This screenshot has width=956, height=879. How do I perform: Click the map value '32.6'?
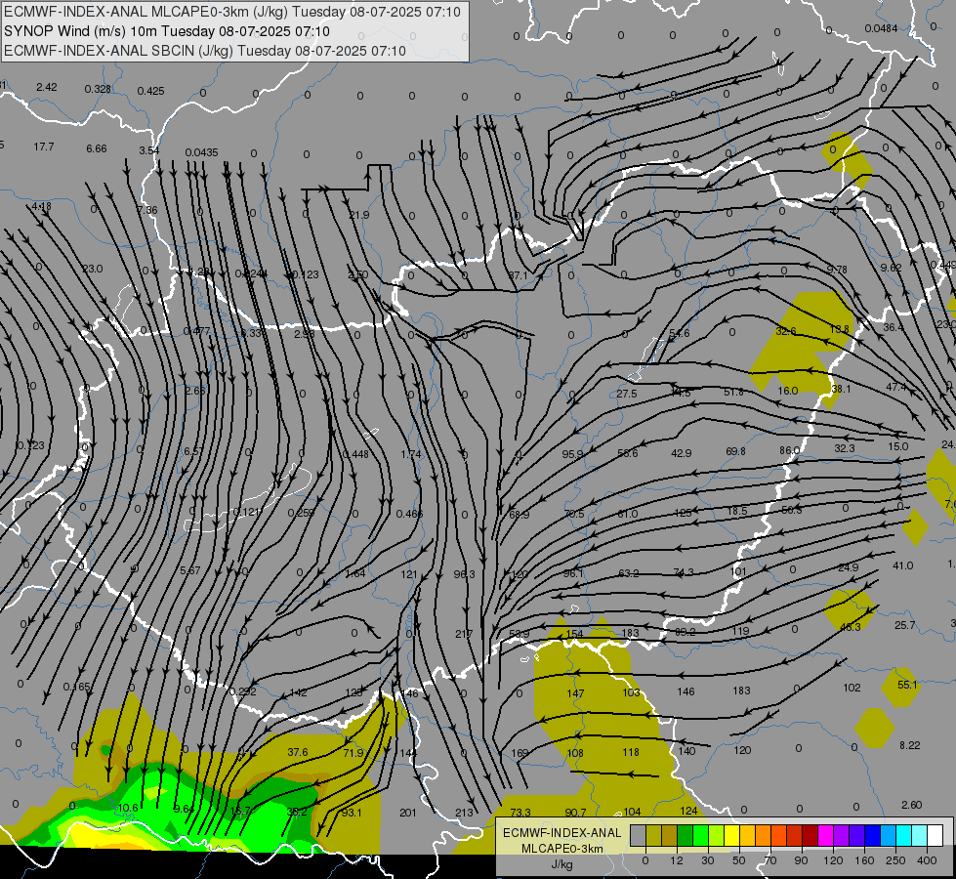786,331
